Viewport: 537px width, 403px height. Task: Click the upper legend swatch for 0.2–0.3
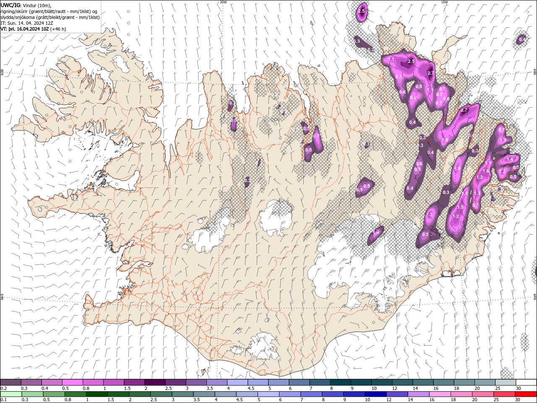point(10,382)
